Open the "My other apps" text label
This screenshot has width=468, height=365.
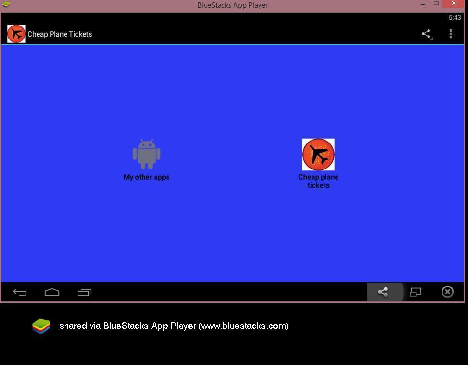click(146, 177)
